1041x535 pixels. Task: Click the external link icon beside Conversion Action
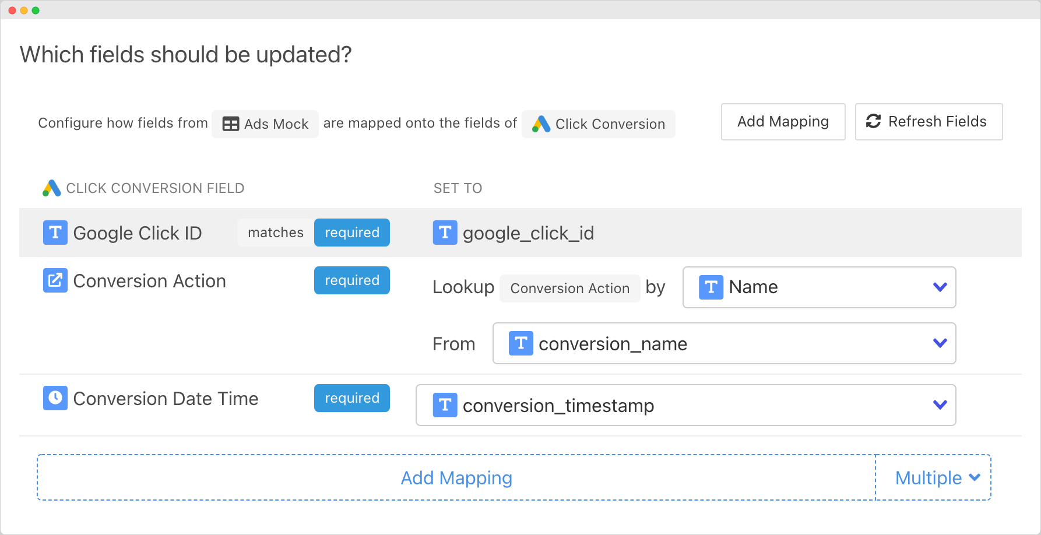pos(55,280)
